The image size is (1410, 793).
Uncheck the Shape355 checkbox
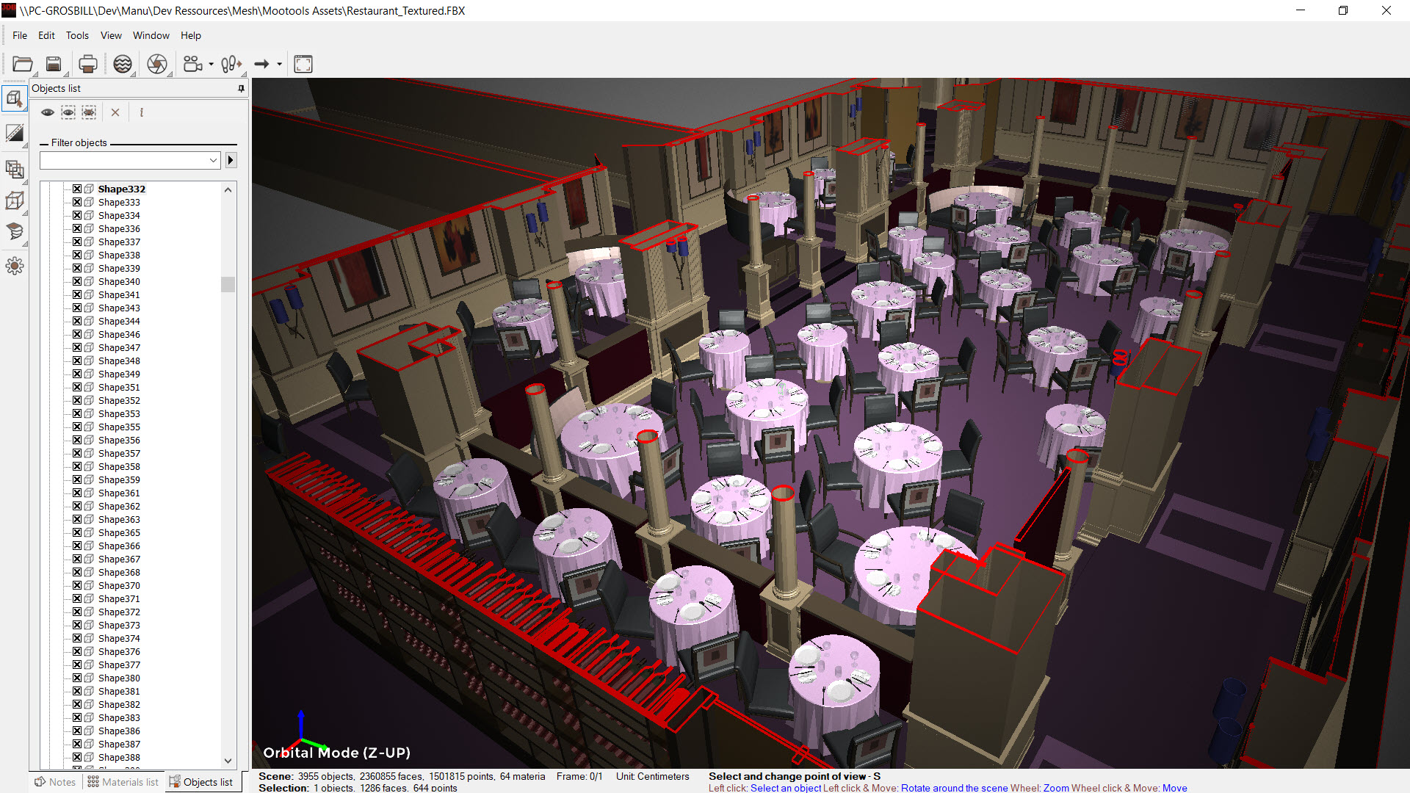[x=77, y=427]
